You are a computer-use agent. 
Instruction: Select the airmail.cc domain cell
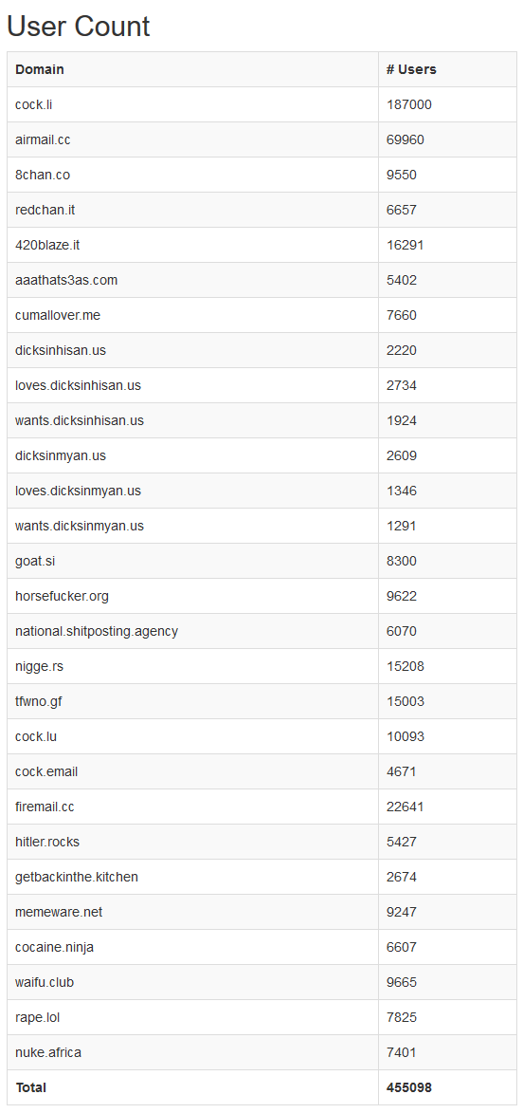pos(192,139)
